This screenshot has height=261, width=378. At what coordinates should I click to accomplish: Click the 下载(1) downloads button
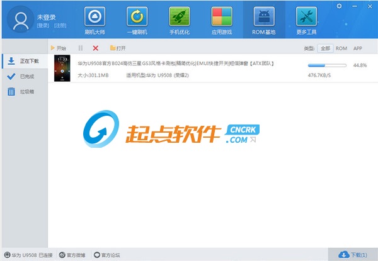click(353, 255)
